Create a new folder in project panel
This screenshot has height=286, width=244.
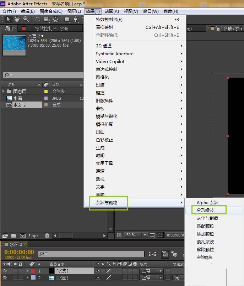coord(13,236)
